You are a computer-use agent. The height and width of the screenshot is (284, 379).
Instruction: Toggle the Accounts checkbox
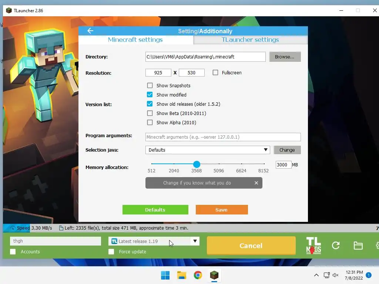click(13, 251)
